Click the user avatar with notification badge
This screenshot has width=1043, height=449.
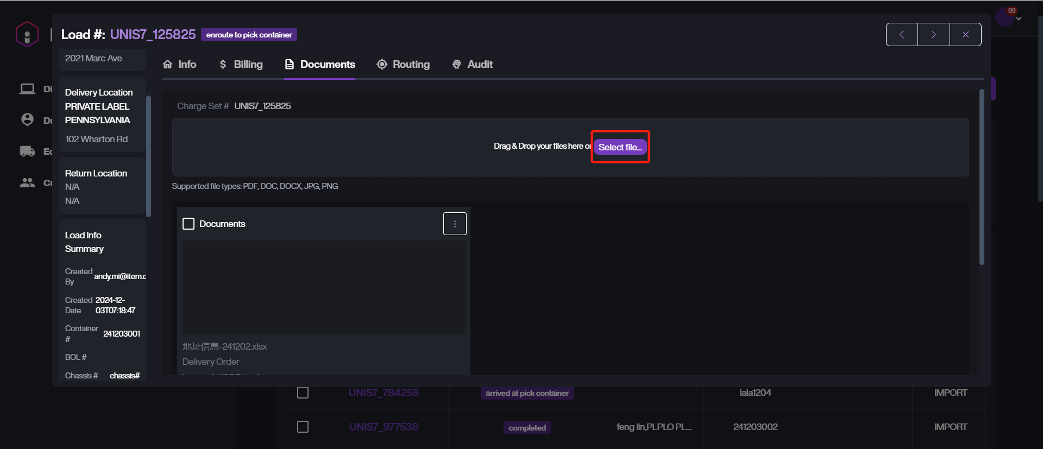pos(1004,17)
